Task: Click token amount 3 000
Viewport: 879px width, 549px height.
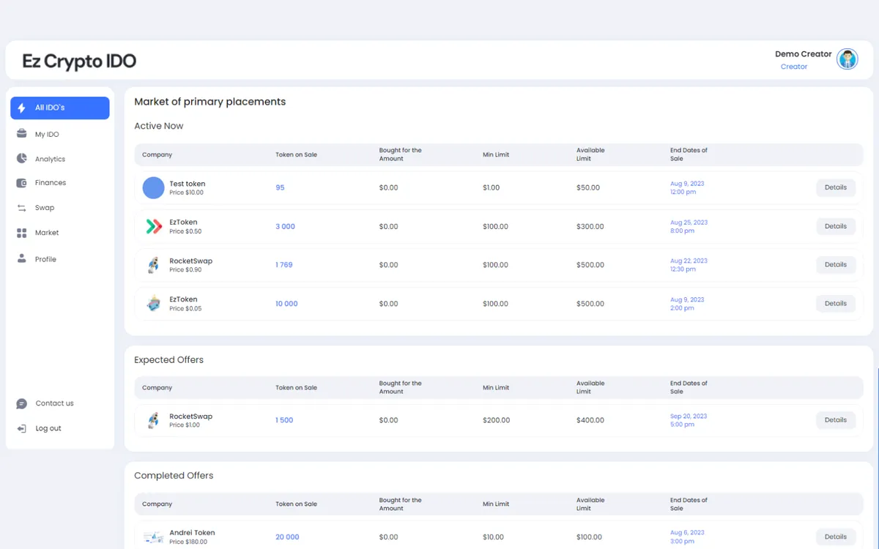Action: (x=285, y=226)
